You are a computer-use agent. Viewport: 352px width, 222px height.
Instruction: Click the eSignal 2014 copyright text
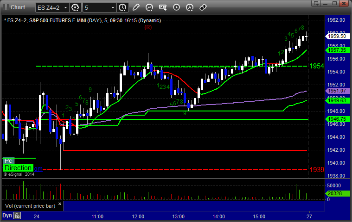(19, 174)
